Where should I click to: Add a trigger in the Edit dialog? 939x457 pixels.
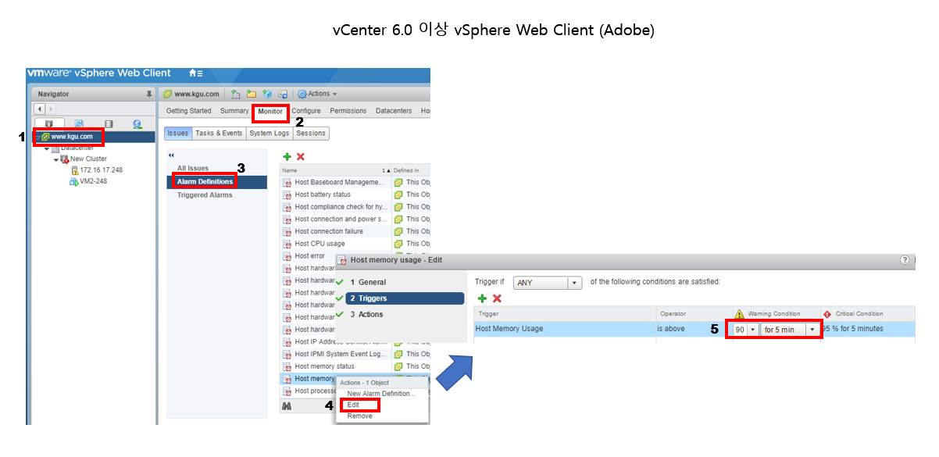click(x=482, y=298)
